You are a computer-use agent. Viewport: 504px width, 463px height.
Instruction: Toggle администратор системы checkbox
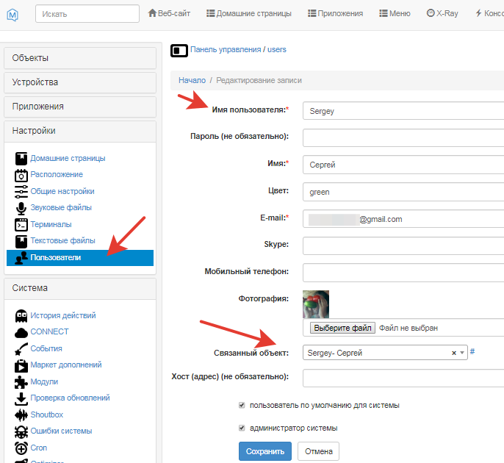[x=242, y=428]
